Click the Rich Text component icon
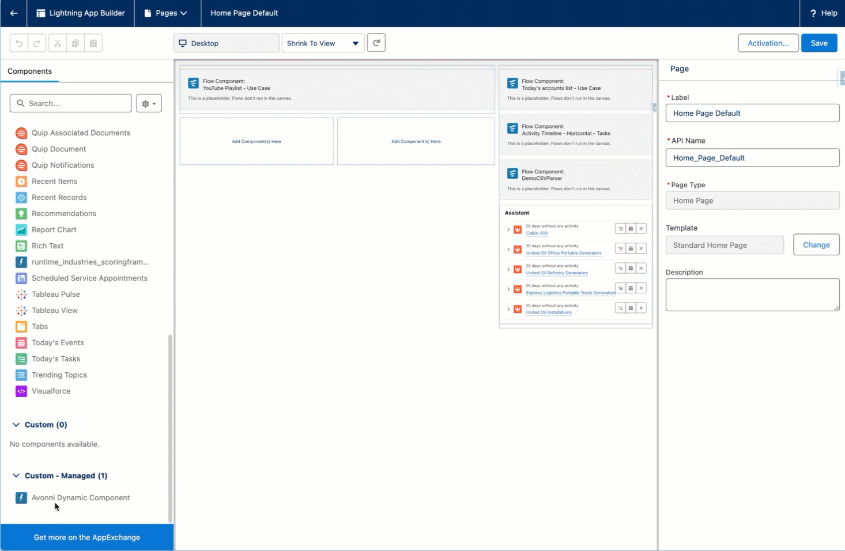Screen dimensions: 845x551 [21, 246]
